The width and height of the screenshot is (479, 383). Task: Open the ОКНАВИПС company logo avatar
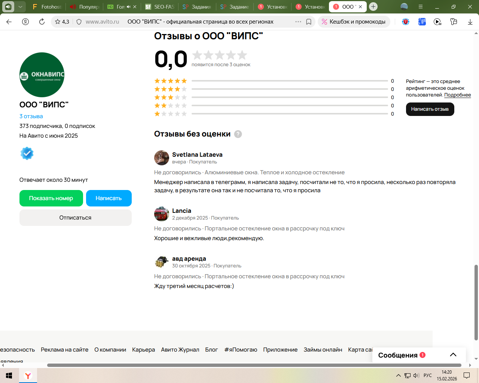pos(42,75)
